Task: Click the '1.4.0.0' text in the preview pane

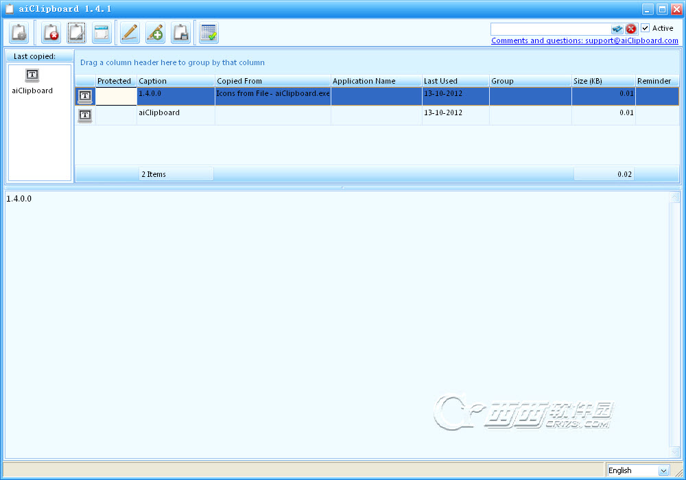Action: [19, 198]
